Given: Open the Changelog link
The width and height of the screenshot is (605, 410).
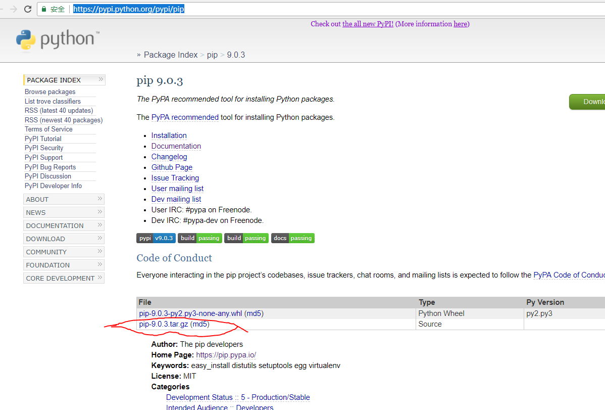Looking at the screenshot, I should [x=169, y=157].
